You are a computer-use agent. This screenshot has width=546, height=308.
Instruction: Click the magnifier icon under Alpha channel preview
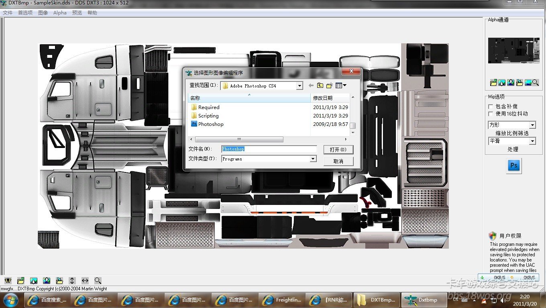(x=536, y=83)
